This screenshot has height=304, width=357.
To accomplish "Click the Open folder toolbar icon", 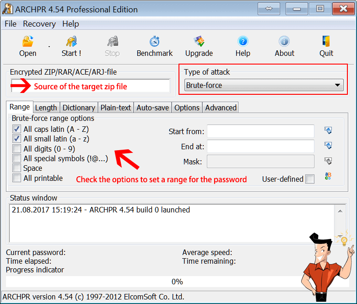I will [28, 42].
